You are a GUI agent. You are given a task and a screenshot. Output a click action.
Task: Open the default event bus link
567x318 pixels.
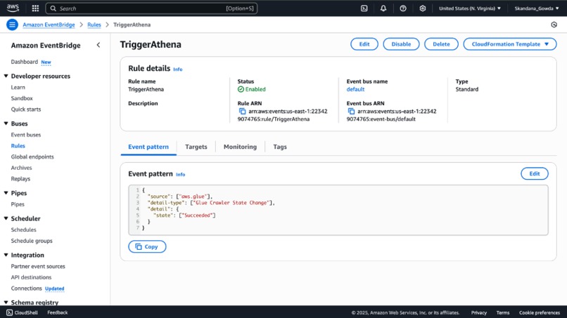(355, 89)
